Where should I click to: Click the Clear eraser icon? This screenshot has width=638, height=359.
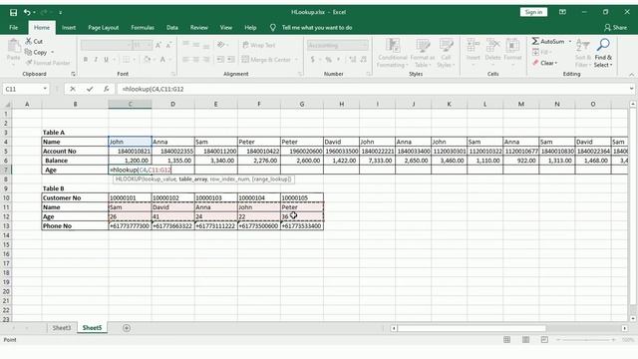[535, 63]
